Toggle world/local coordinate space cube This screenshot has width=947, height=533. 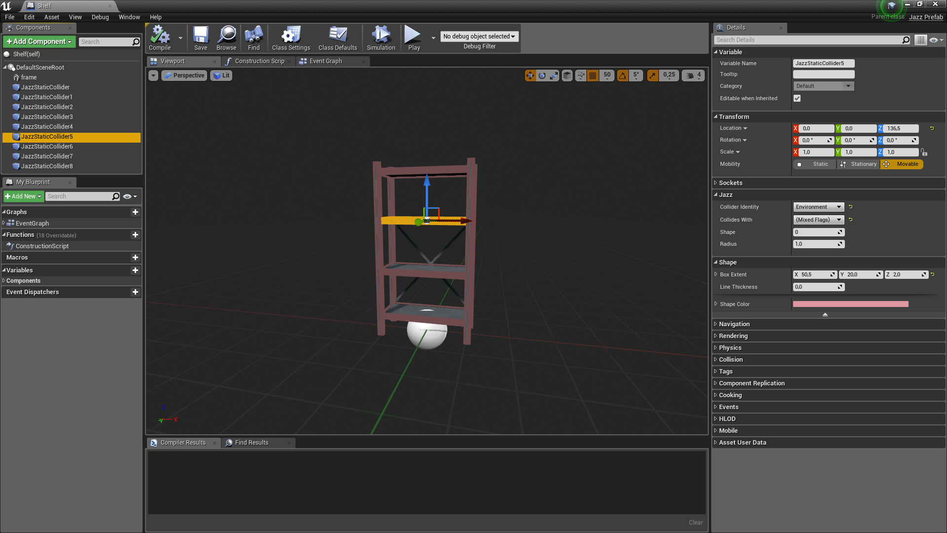tap(567, 76)
